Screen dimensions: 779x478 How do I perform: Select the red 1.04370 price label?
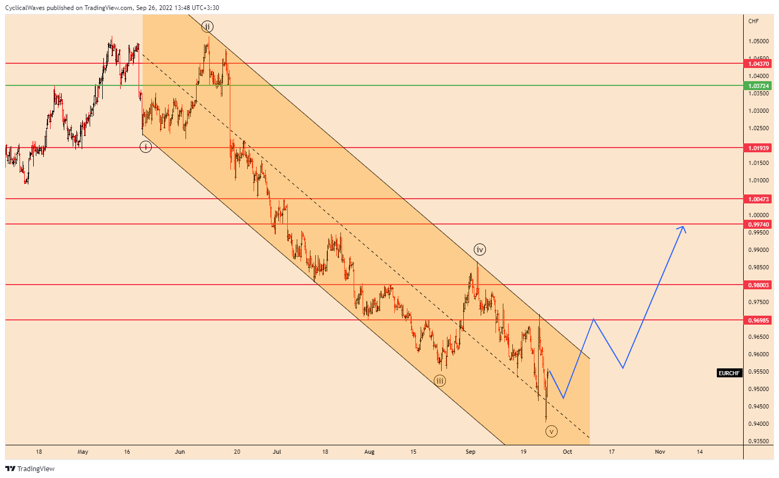[x=758, y=64]
